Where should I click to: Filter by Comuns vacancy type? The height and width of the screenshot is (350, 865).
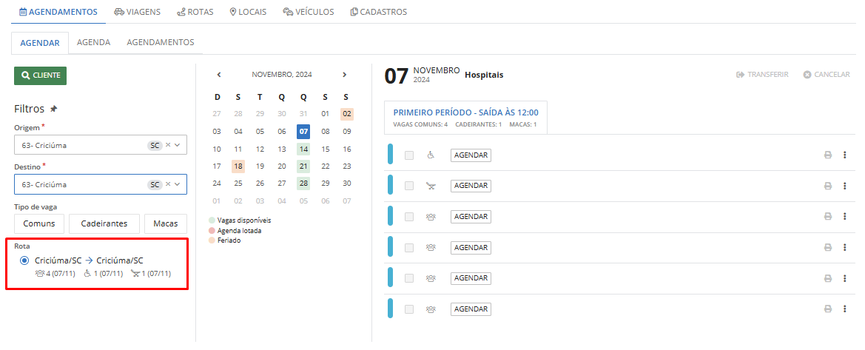[x=39, y=223]
